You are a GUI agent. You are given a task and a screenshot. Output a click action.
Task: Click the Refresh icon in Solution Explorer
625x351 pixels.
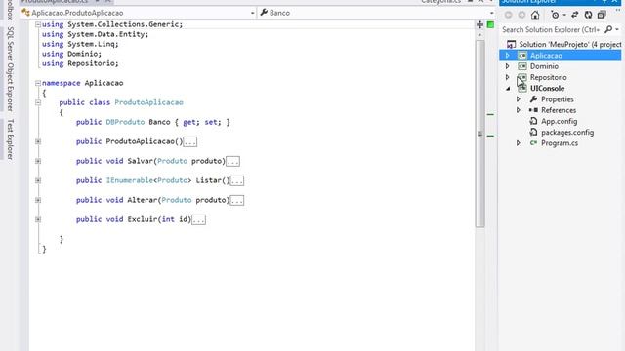pyautogui.click(x=588, y=16)
